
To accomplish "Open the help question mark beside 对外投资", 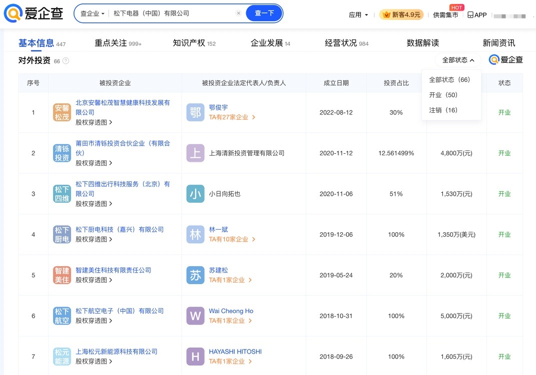I will click(66, 61).
